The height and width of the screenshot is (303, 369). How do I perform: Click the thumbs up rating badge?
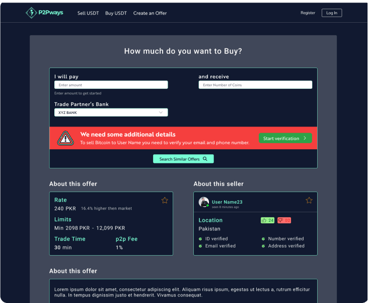tap(267, 220)
